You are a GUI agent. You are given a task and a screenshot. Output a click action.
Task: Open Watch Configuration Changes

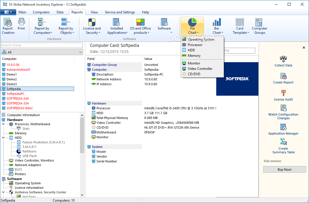[x=283, y=112]
